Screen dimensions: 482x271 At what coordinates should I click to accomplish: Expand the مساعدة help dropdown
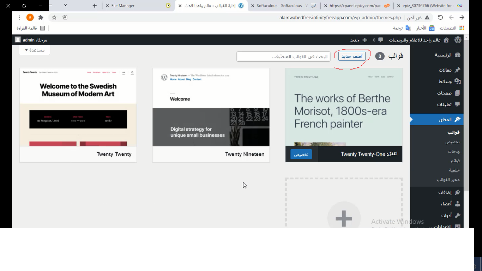pyautogui.click(x=34, y=50)
